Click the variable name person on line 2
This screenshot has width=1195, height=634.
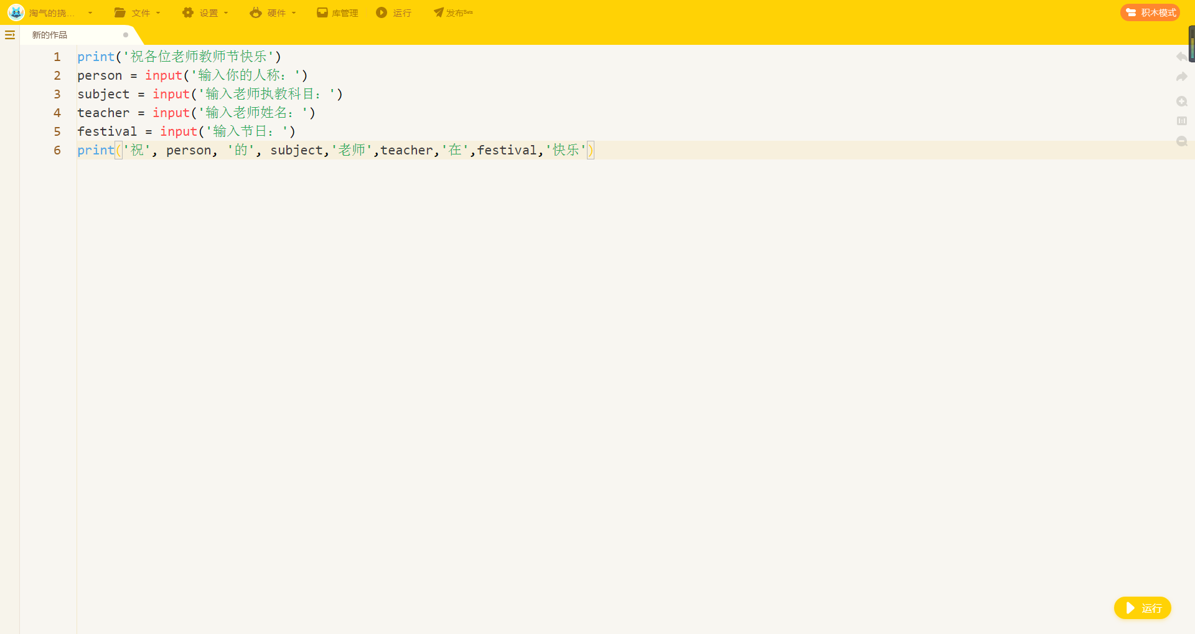pos(100,76)
